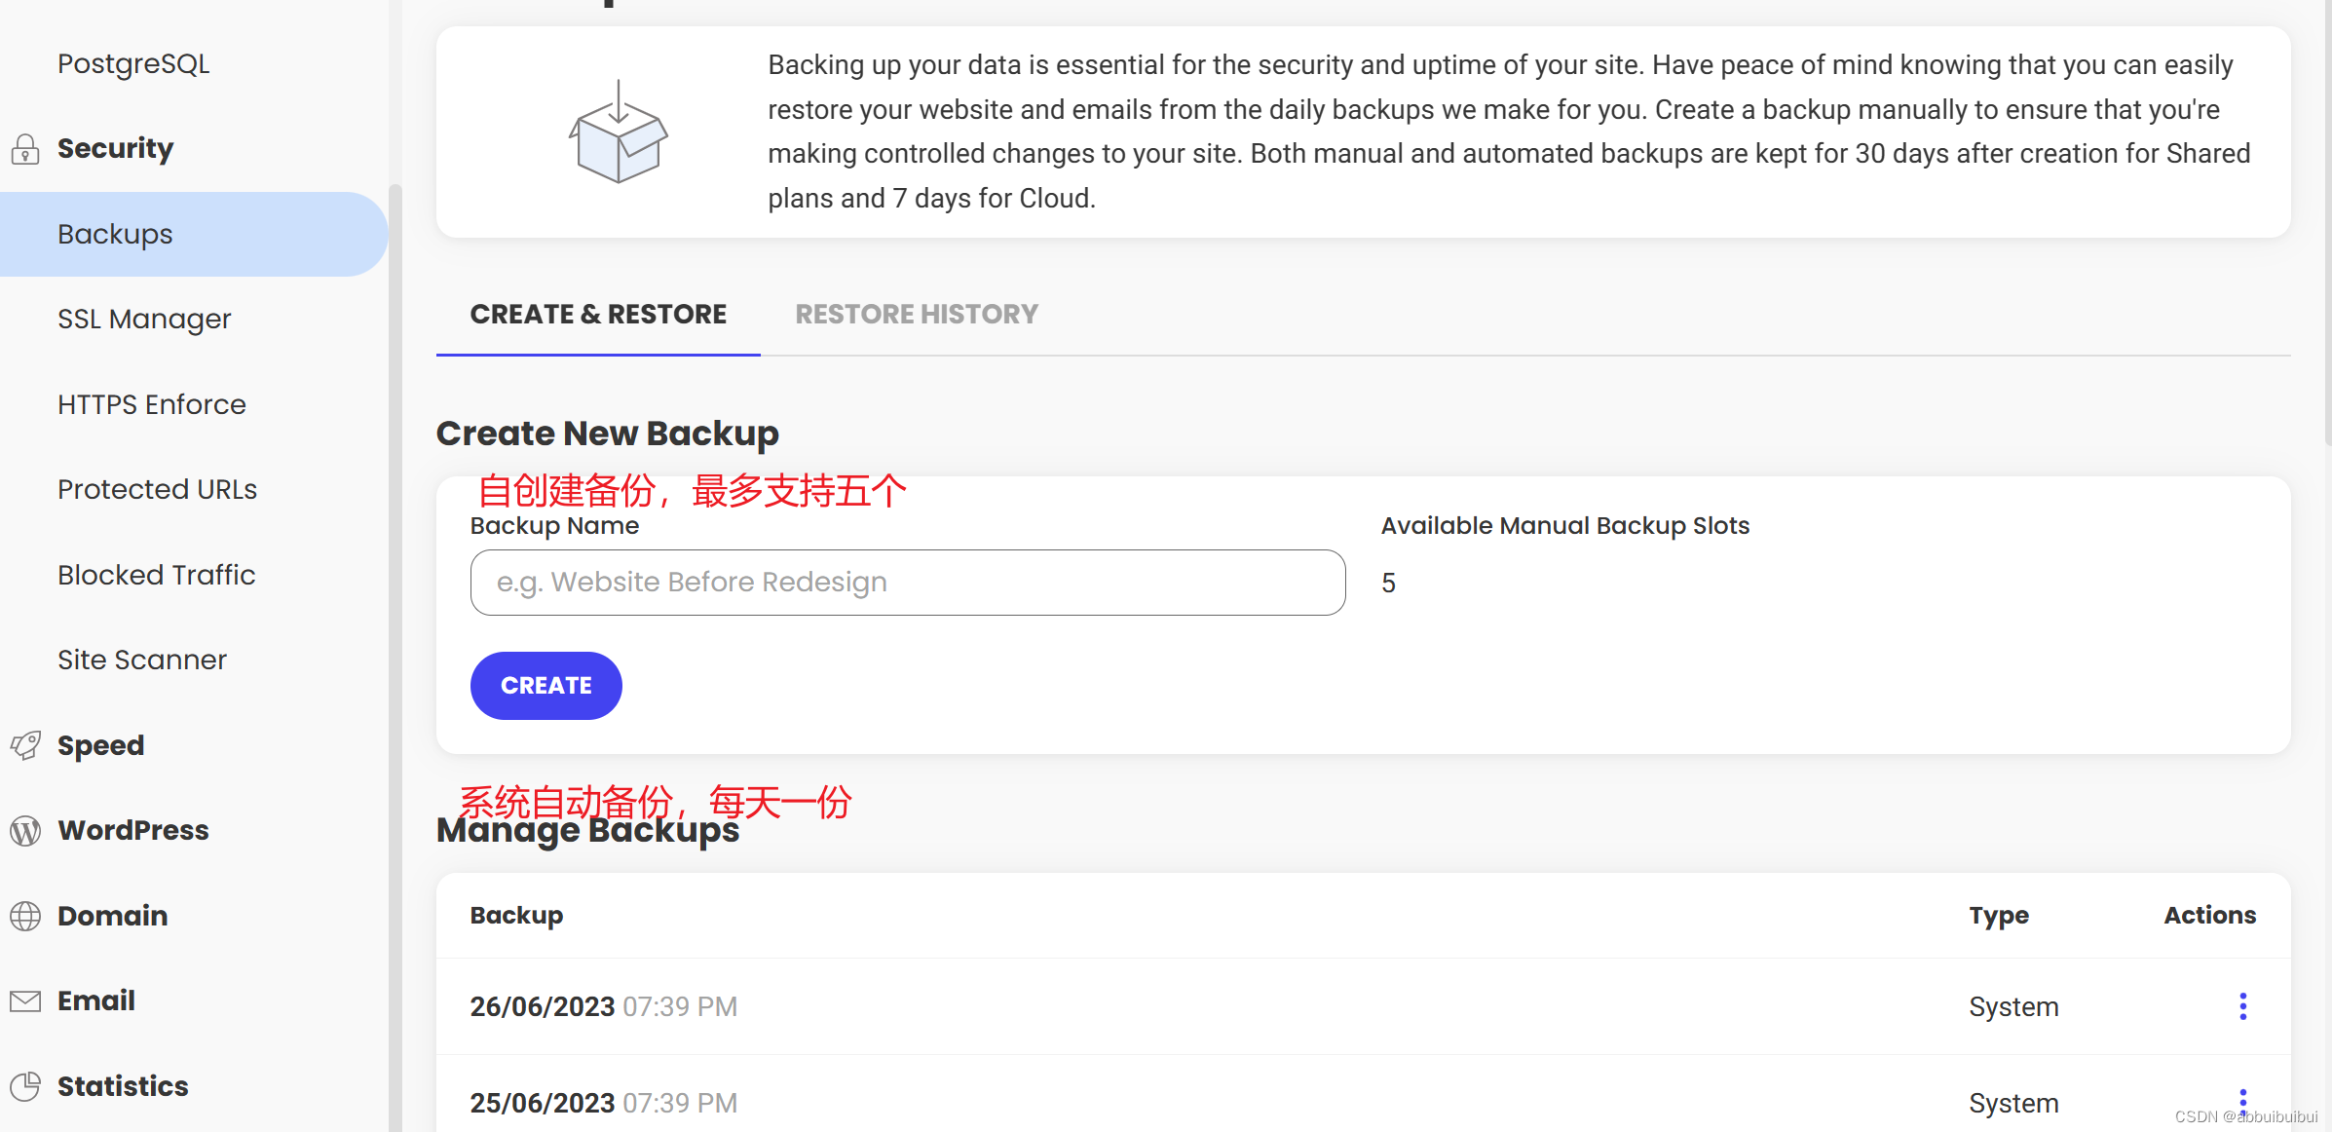Click the Domain globe icon
Image resolution: width=2332 pixels, height=1132 pixels.
(24, 916)
